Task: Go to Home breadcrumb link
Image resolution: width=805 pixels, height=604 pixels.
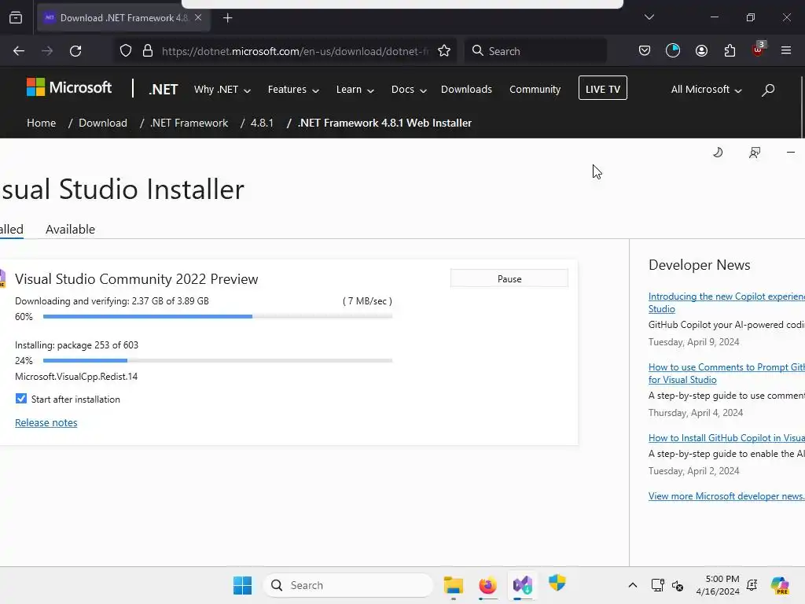Action: [41, 123]
